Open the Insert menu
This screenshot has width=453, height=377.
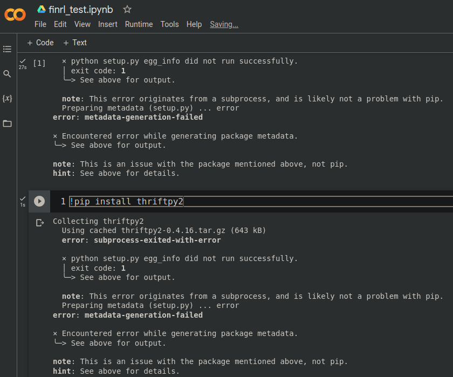(108, 24)
